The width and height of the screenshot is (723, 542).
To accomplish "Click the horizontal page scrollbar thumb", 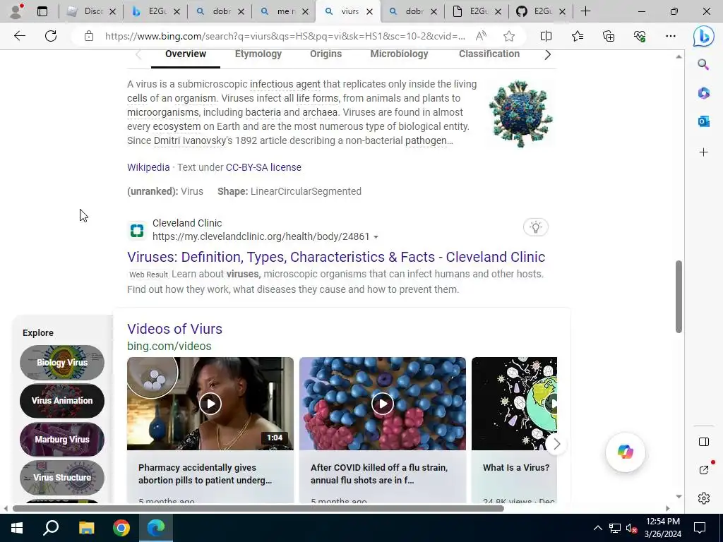I will point(258,508).
